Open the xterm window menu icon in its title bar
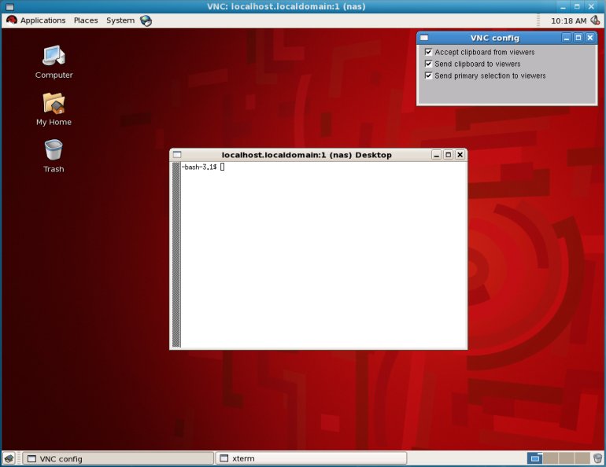Screen dimensions: 606x467 pyautogui.click(x=177, y=155)
